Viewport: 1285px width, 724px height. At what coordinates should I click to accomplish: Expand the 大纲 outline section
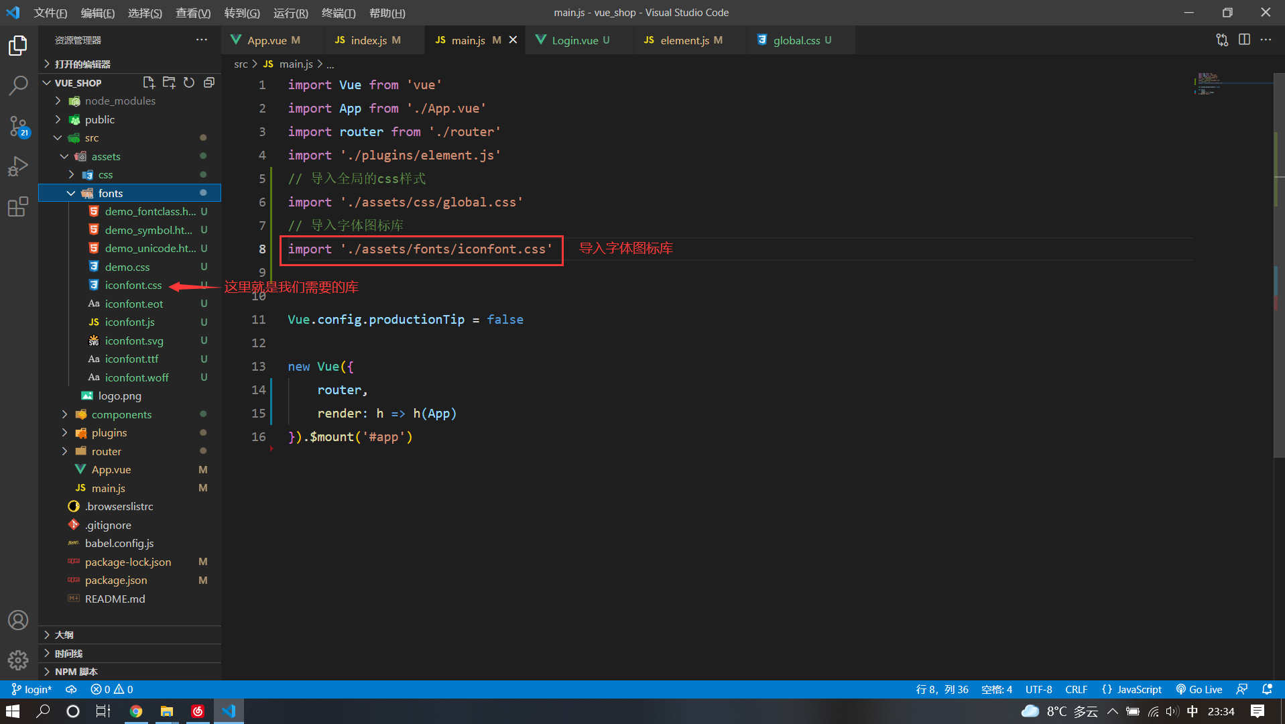[x=129, y=634]
